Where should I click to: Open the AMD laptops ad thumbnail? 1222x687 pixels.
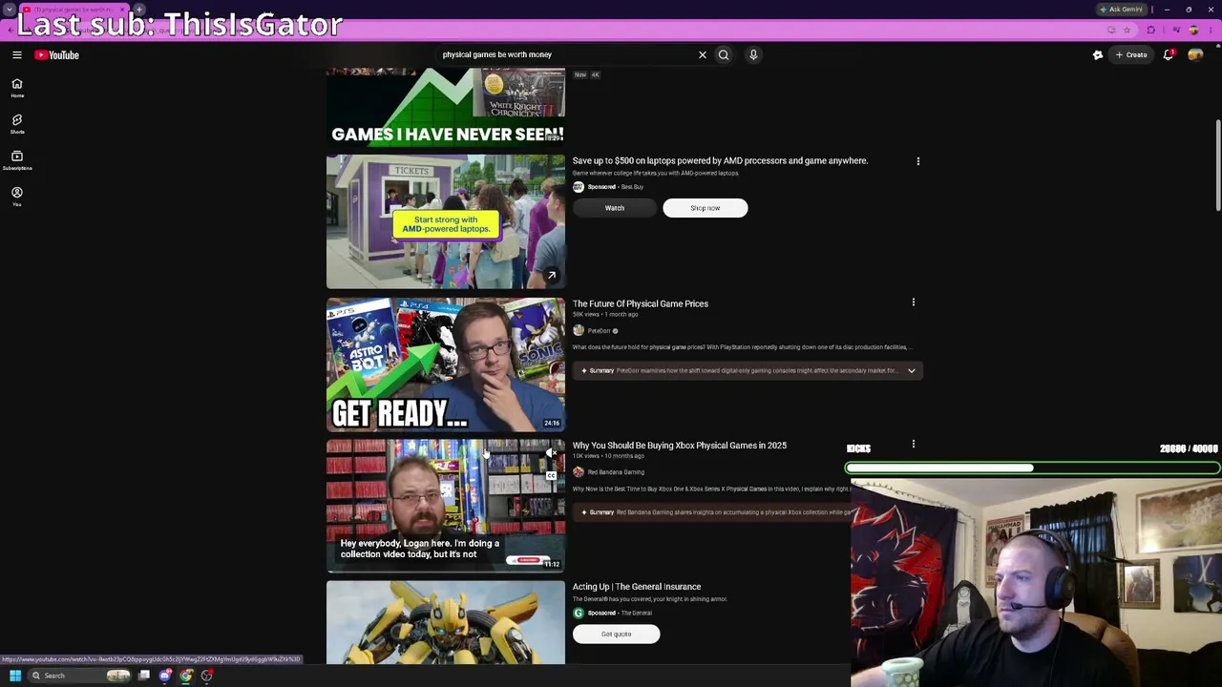tap(446, 221)
